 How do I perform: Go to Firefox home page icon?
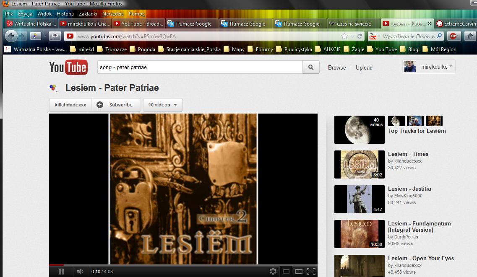click(x=470, y=36)
